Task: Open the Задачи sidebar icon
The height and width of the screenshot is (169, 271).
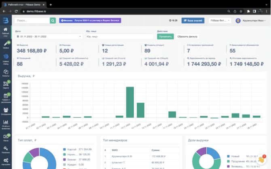Action: click(x=6, y=85)
